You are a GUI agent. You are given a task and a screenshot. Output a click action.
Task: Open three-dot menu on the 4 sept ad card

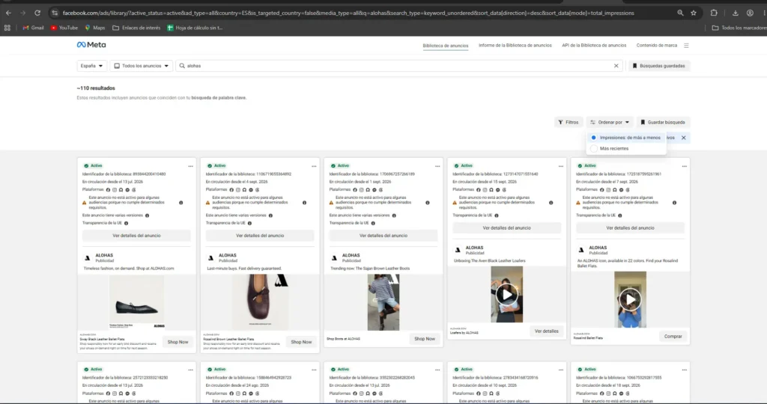click(314, 166)
